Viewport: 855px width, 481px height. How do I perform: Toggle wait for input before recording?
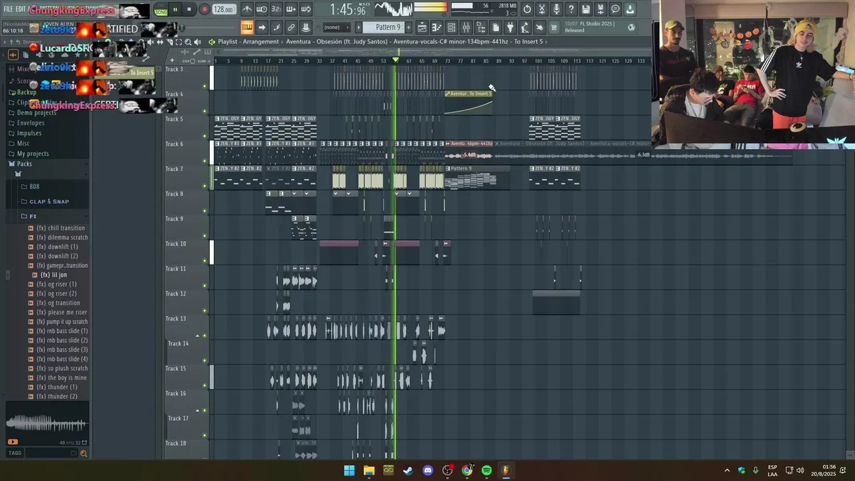[x=262, y=9]
